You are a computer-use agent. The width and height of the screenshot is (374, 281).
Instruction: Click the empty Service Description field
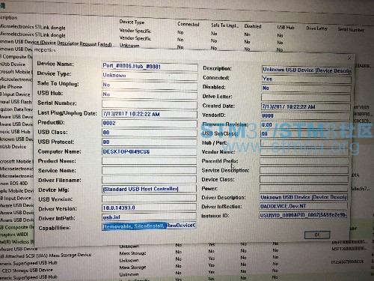coord(304,170)
